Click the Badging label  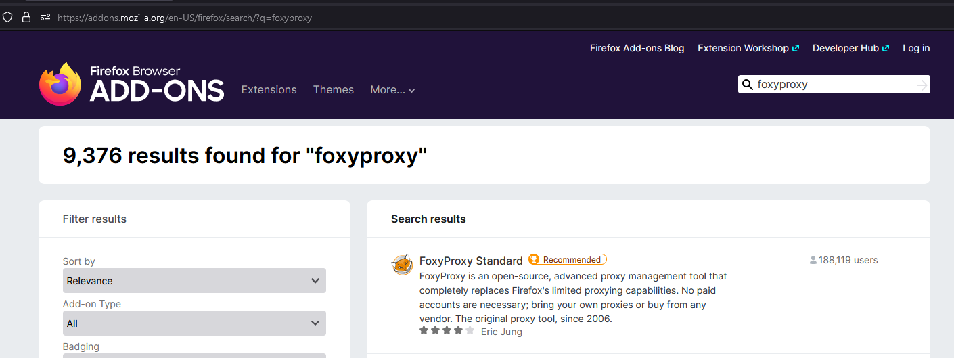click(81, 346)
